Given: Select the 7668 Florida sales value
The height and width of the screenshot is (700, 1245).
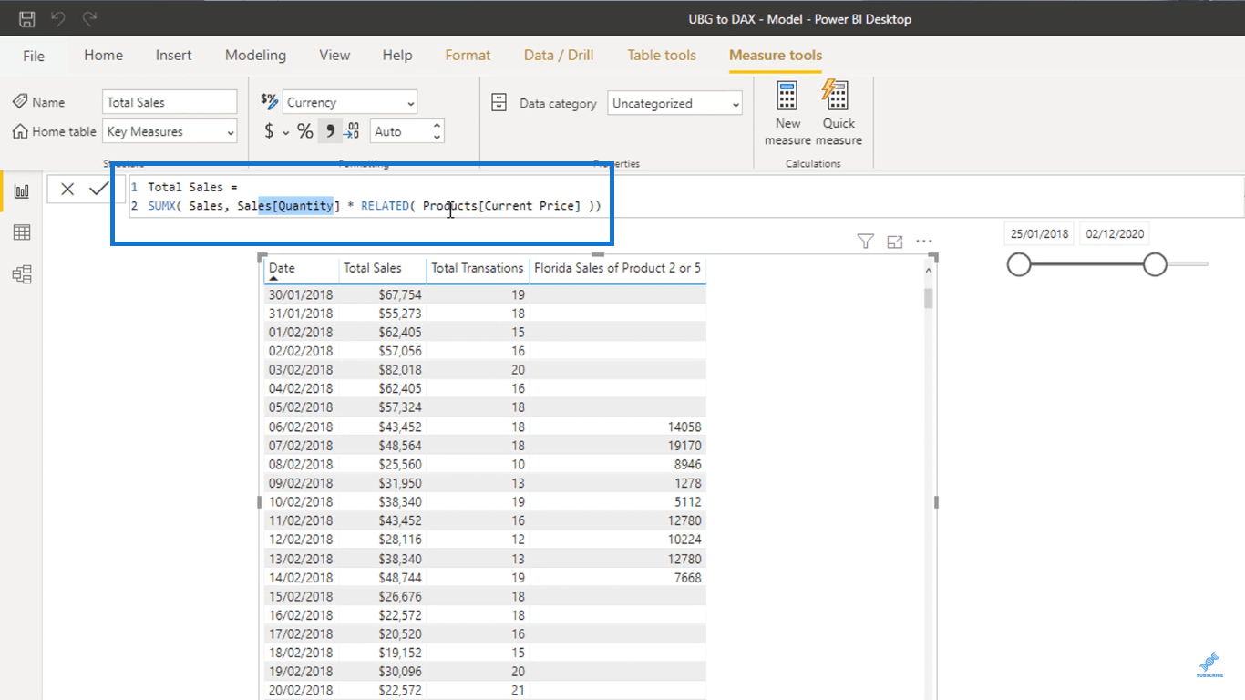Looking at the screenshot, I should [x=686, y=578].
